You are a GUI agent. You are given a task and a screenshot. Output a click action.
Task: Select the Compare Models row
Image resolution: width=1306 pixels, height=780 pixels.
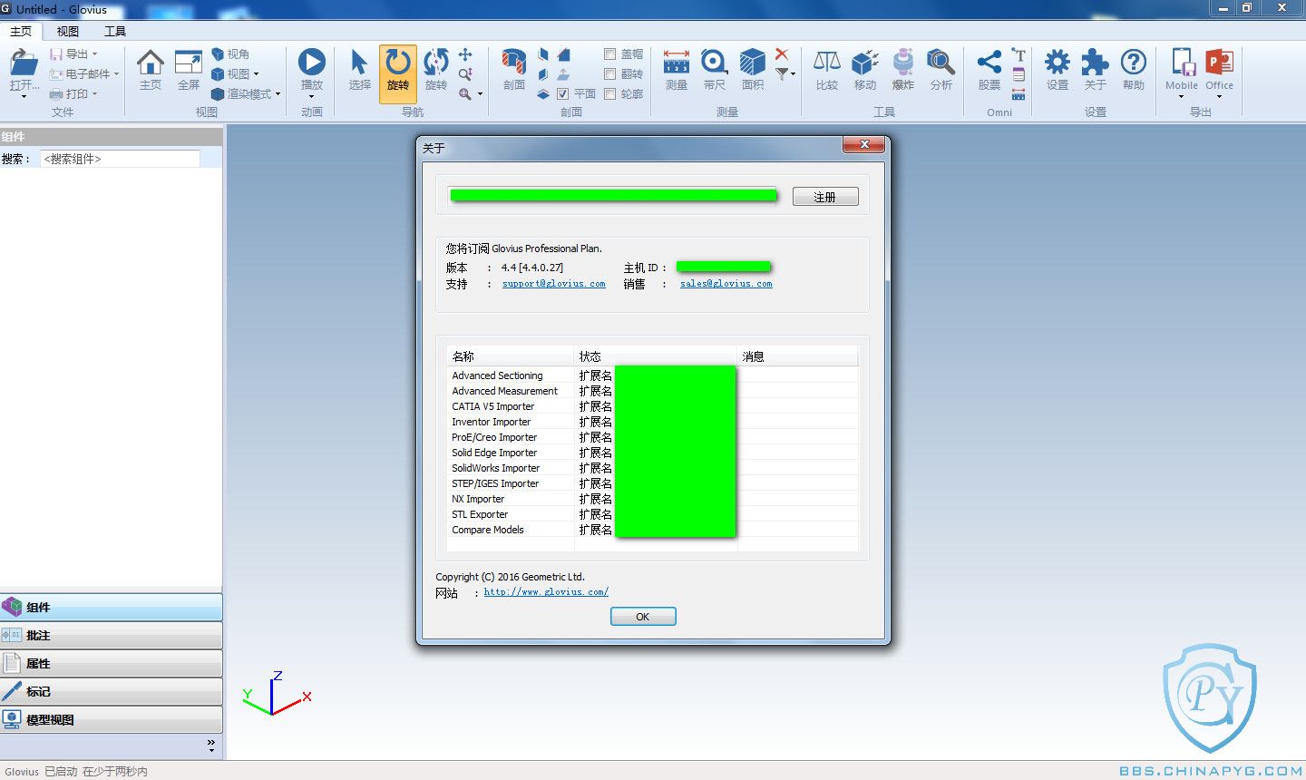(x=652, y=530)
